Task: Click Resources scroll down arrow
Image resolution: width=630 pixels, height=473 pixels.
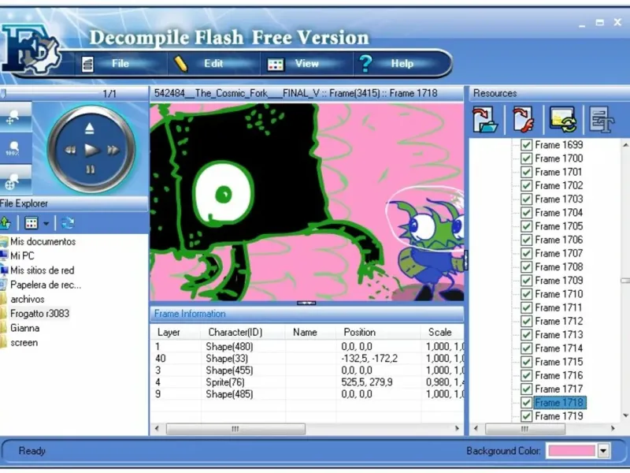Action: coord(625,415)
